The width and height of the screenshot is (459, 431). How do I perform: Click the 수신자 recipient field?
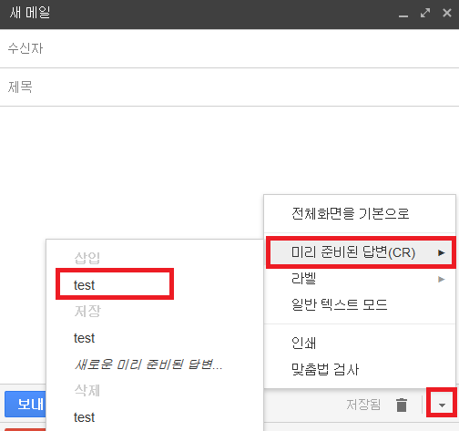click(x=229, y=48)
